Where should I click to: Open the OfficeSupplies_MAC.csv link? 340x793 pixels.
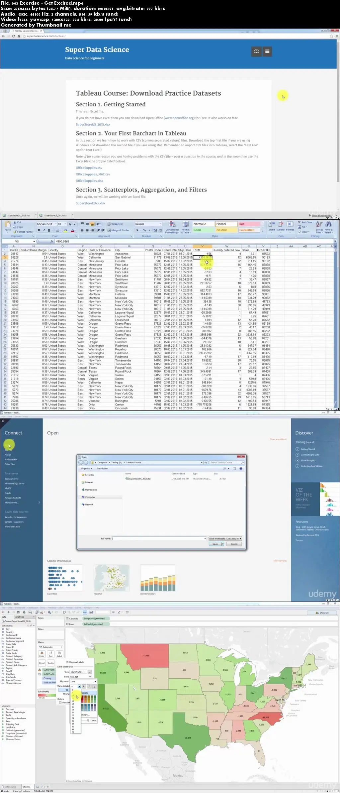(x=93, y=174)
